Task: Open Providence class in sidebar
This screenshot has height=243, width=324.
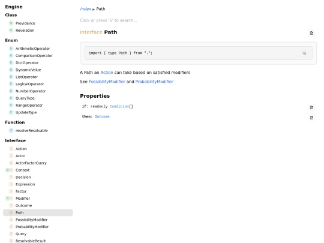Action: pos(25,23)
